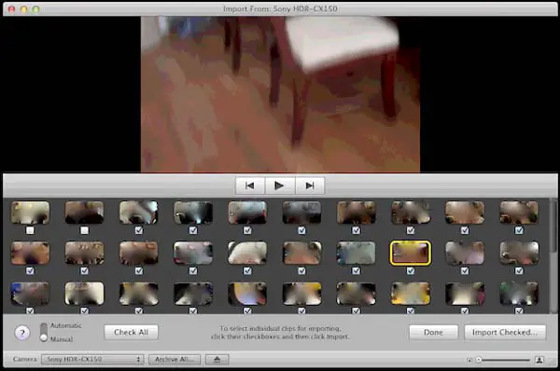Skip to the next clip
This screenshot has width=560, height=371.
310,185
